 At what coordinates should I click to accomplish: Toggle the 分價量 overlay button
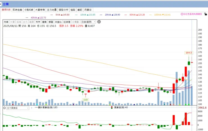pyautogui.click(x=76, y=22)
